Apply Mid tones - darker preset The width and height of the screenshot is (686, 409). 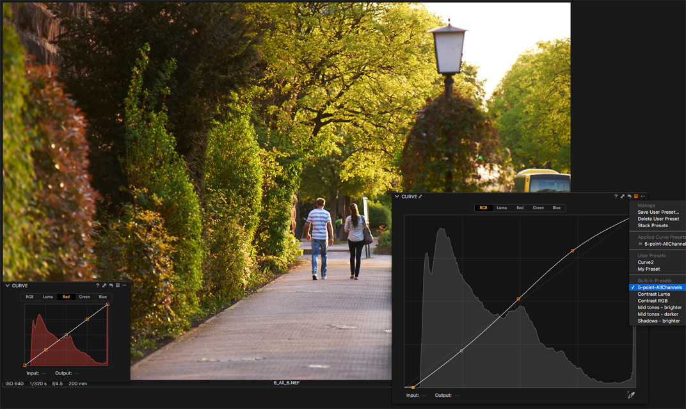pyautogui.click(x=658, y=314)
